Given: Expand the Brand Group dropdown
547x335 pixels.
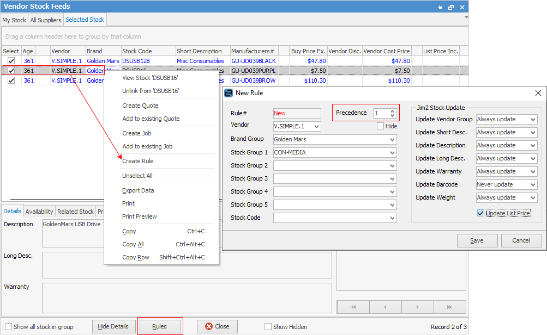Looking at the screenshot, I should click(392, 140).
